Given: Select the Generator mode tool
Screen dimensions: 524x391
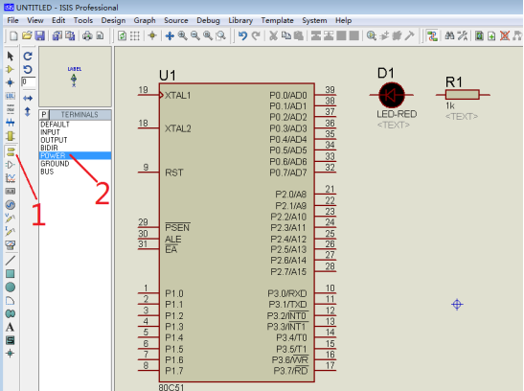Looking at the screenshot, I should pyautogui.click(x=11, y=204).
